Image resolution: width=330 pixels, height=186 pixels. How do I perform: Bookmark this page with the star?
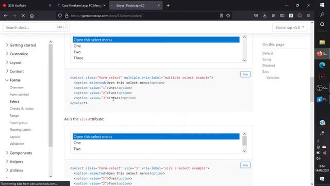[x=228, y=16]
